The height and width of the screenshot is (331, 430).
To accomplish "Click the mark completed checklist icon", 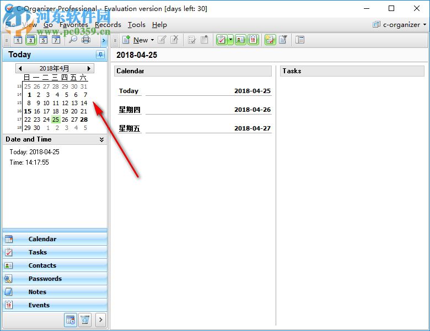I will pyautogui.click(x=192, y=40).
